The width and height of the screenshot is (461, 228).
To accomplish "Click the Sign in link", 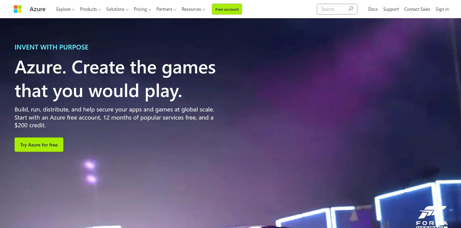I will coord(442,9).
